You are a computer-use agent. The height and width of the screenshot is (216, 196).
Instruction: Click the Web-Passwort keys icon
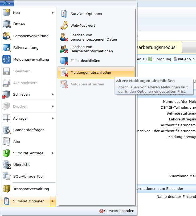coord(64,26)
